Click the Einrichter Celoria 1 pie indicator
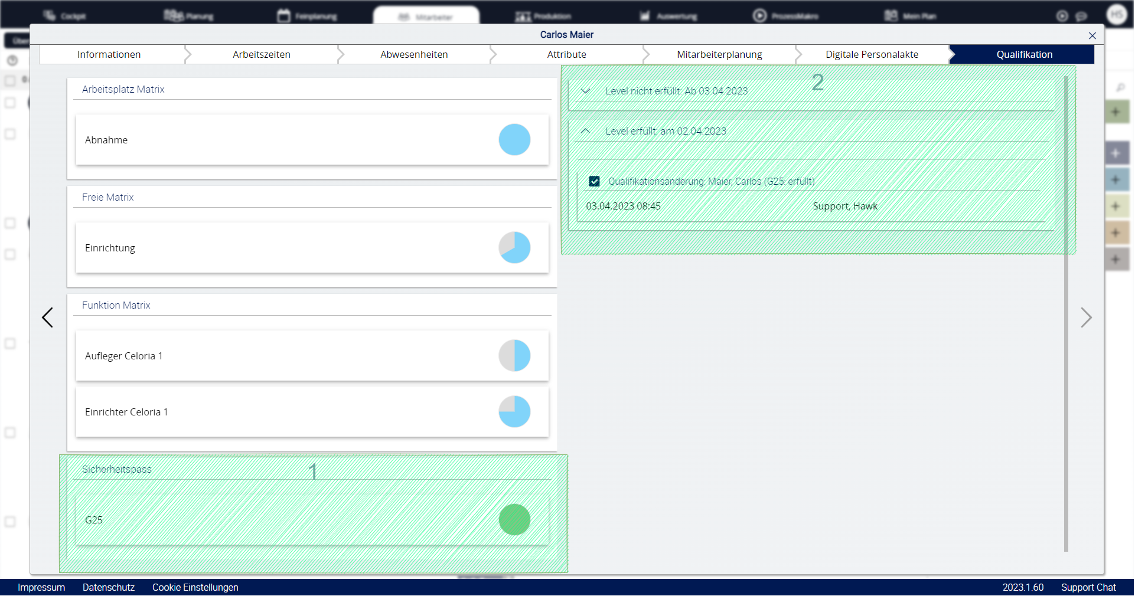This screenshot has height=596, width=1135. click(x=514, y=412)
